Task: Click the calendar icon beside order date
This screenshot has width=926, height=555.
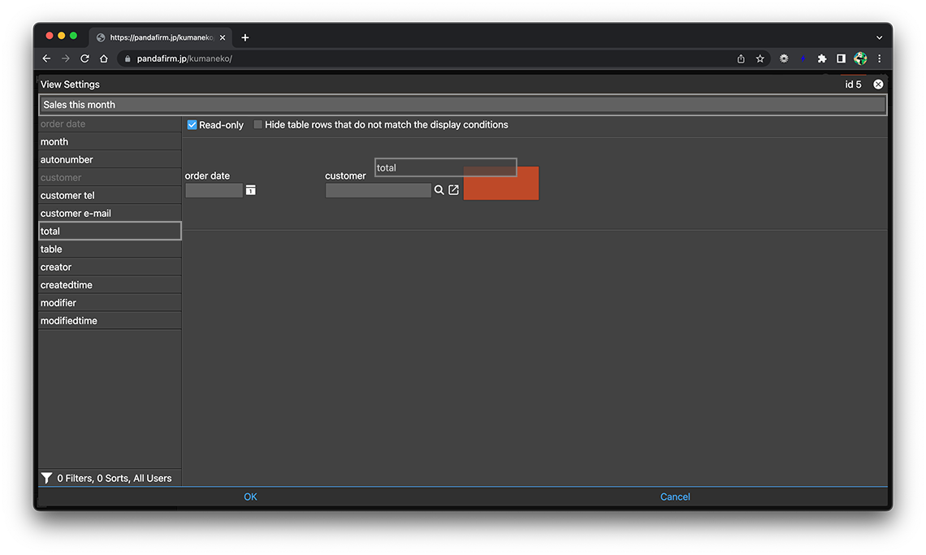Action: click(250, 190)
